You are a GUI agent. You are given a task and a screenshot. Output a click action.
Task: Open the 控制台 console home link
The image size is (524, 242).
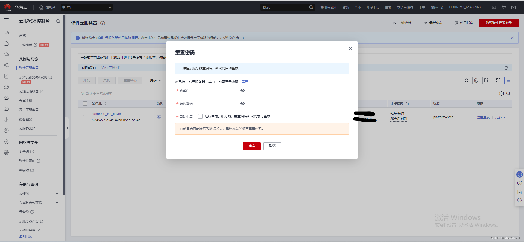47,7
